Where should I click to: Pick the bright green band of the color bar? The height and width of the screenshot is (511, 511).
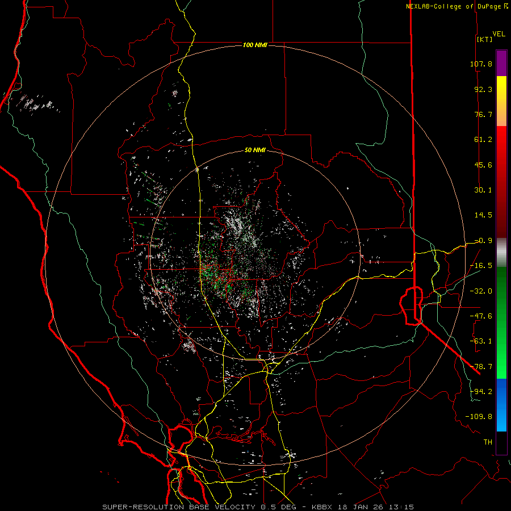(501, 367)
